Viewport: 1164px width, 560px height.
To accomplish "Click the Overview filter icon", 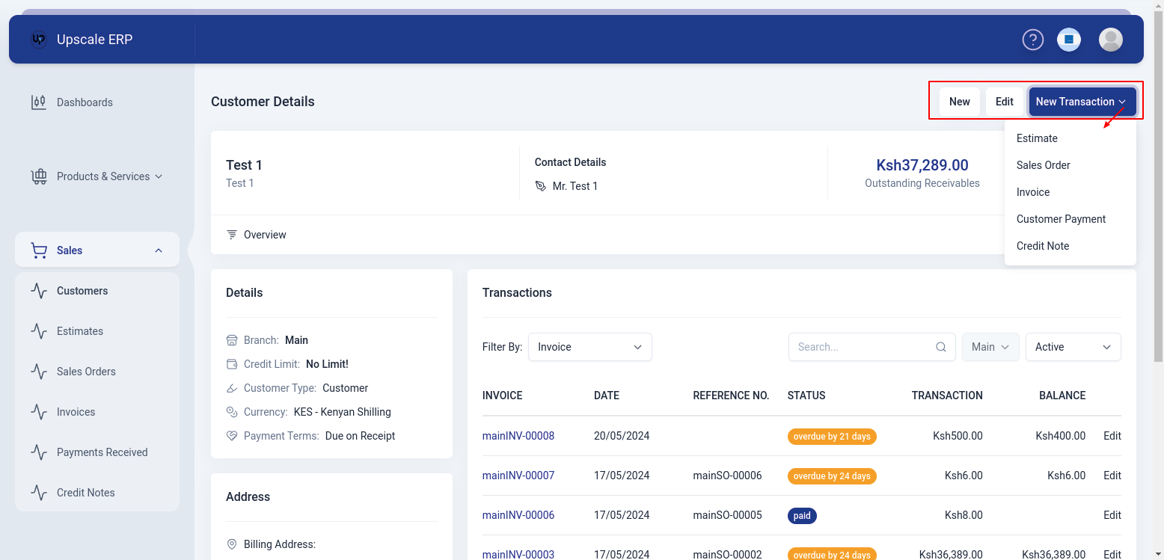I will (232, 234).
